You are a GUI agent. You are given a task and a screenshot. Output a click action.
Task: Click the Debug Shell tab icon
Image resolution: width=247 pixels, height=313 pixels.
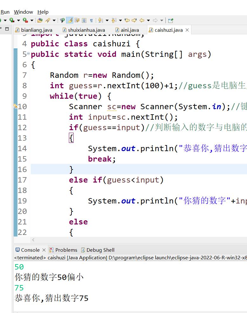click(x=83, y=250)
